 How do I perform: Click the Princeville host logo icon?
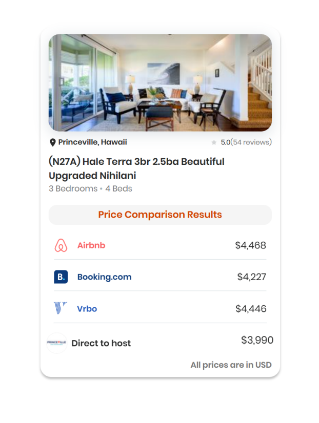click(57, 343)
